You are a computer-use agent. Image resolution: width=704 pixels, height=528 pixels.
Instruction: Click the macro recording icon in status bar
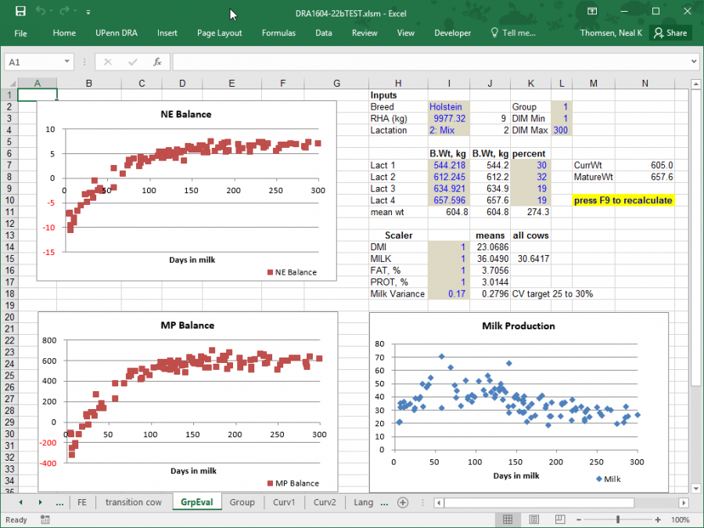(x=46, y=519)
